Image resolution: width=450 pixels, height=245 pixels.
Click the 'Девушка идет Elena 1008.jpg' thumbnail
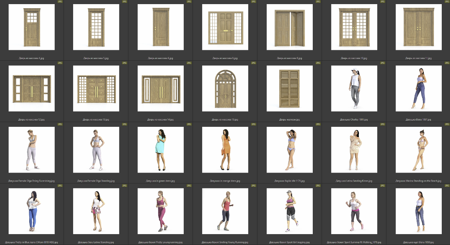tap(418, 211)
